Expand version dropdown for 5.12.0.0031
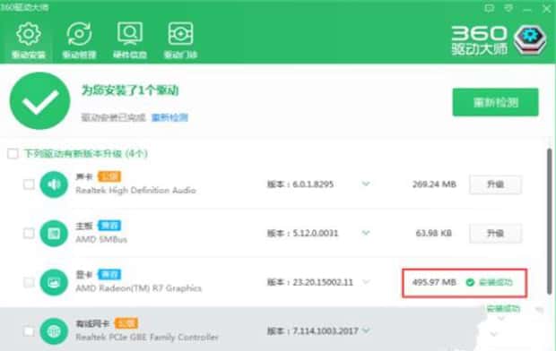This screenshot has height=351, width=556. point(366,233)
